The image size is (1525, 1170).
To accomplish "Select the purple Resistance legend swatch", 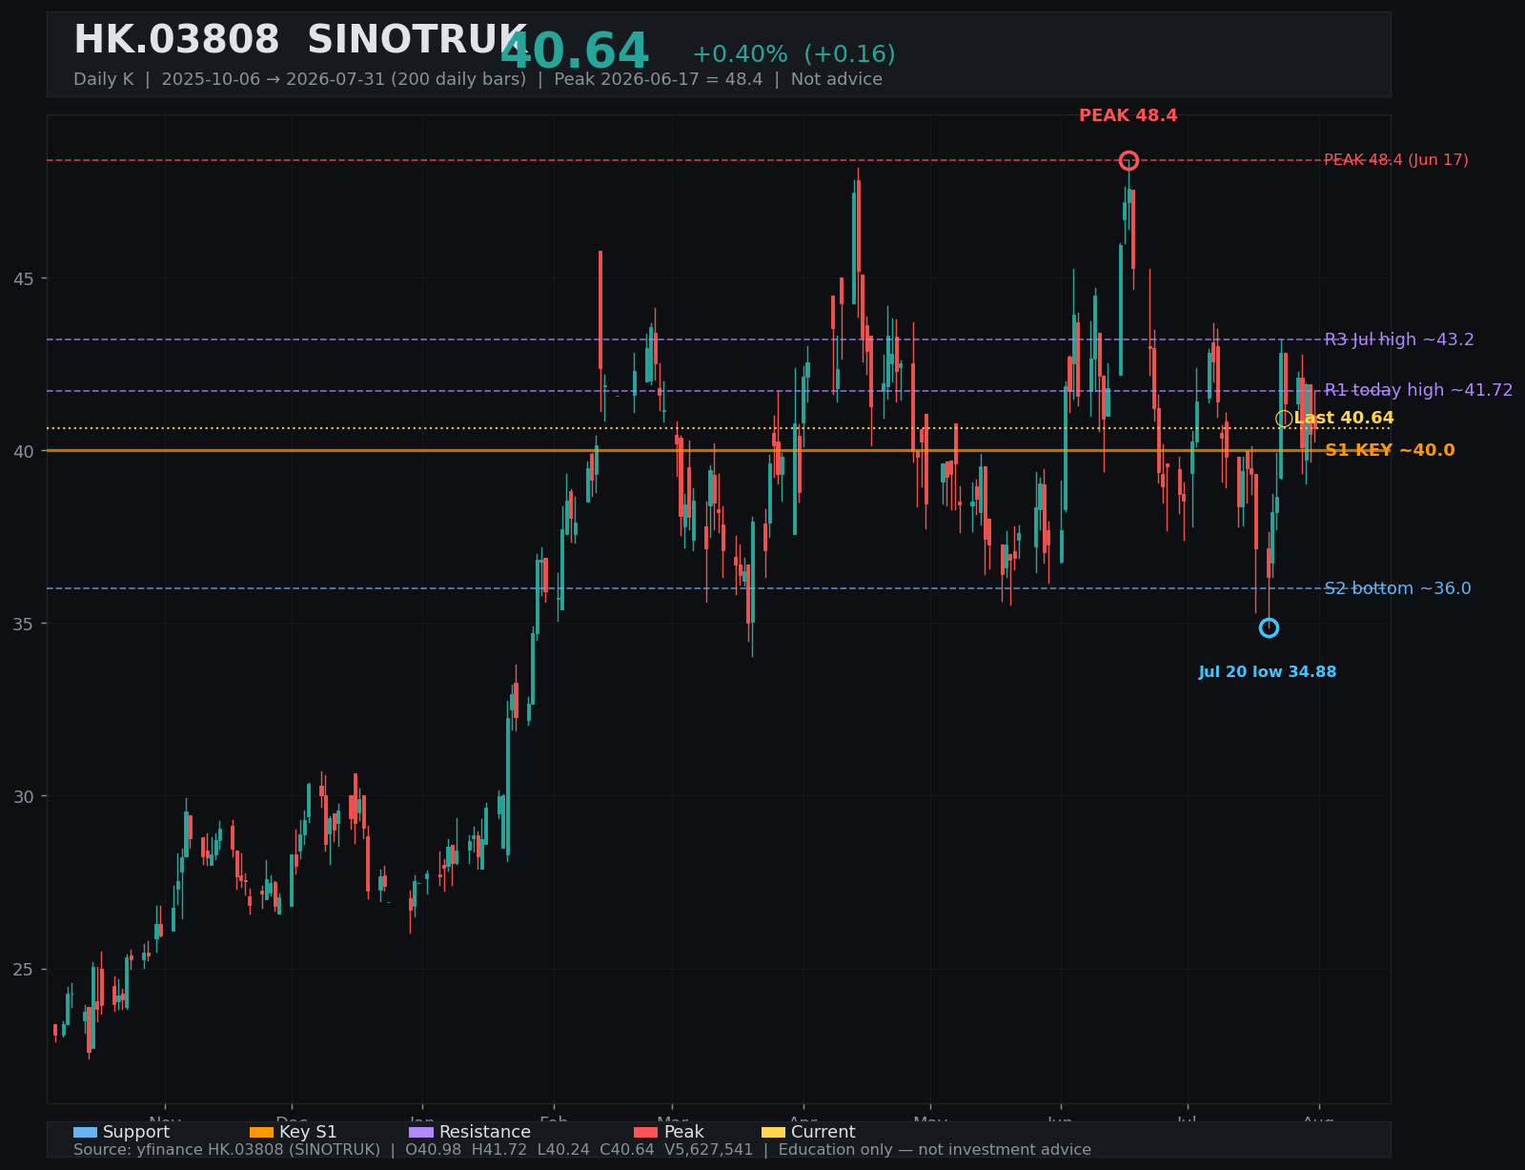I will click(421, 1133).
